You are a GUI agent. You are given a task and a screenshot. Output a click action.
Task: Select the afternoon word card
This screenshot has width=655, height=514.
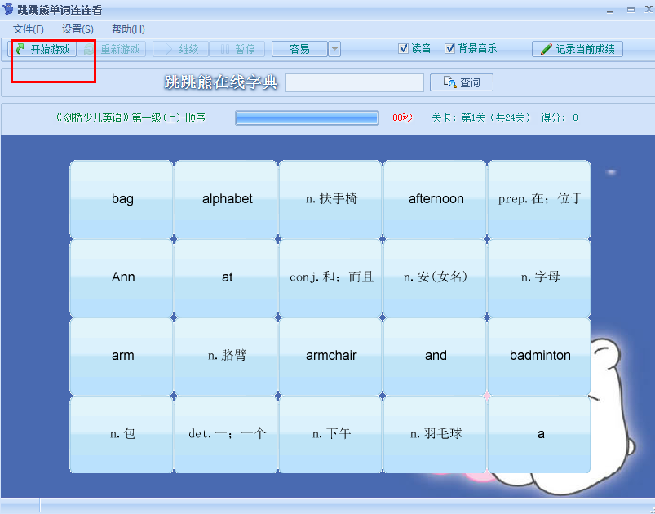click(x=435, y=199)
